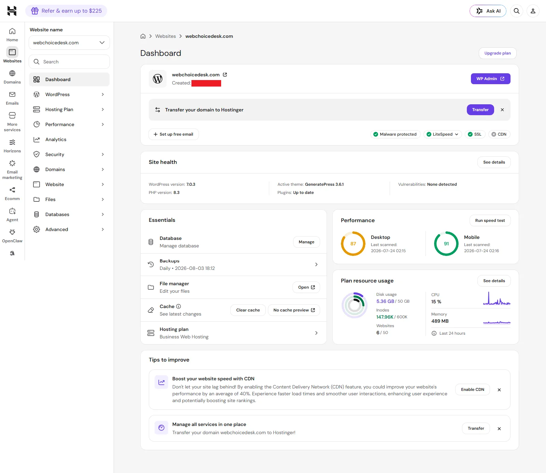The image size is (546, 473).
Task: Click the bottom icon in left rail
Action: click(x=12, y=253)
